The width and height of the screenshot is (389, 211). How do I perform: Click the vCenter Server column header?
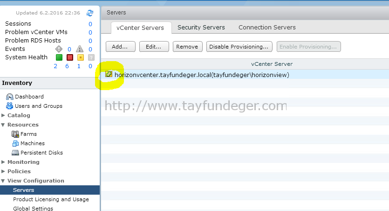click(272, 64)
